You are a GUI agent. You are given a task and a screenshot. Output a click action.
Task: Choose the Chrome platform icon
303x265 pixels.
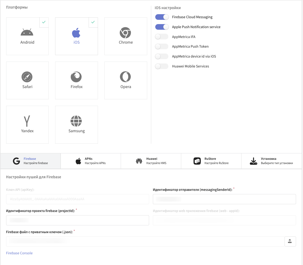click(126, 33)
